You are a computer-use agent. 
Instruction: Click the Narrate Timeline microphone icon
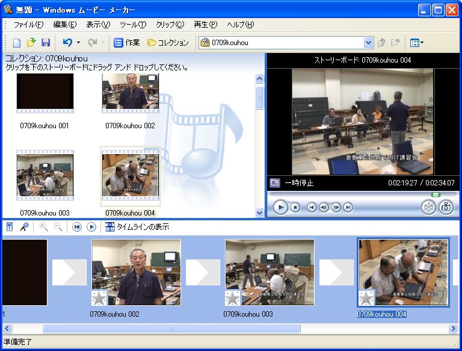pyautogui.click(x=24, y=227)
